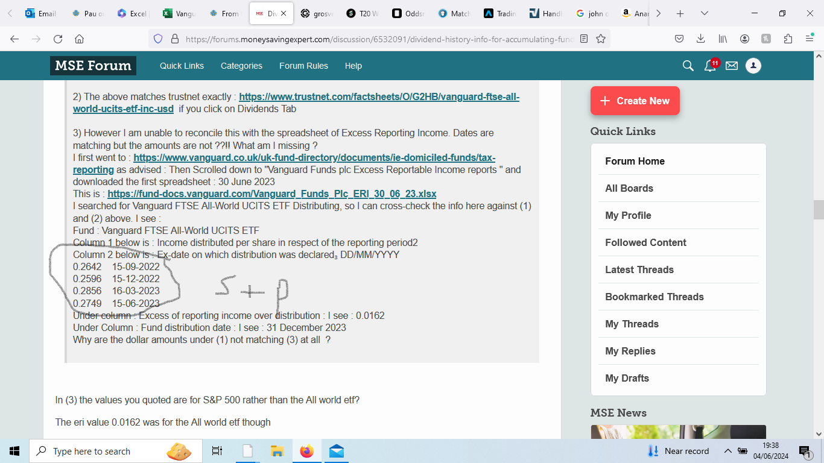Open the Categories menu
This screenshot has height=463, width=824.
point(241,66)
